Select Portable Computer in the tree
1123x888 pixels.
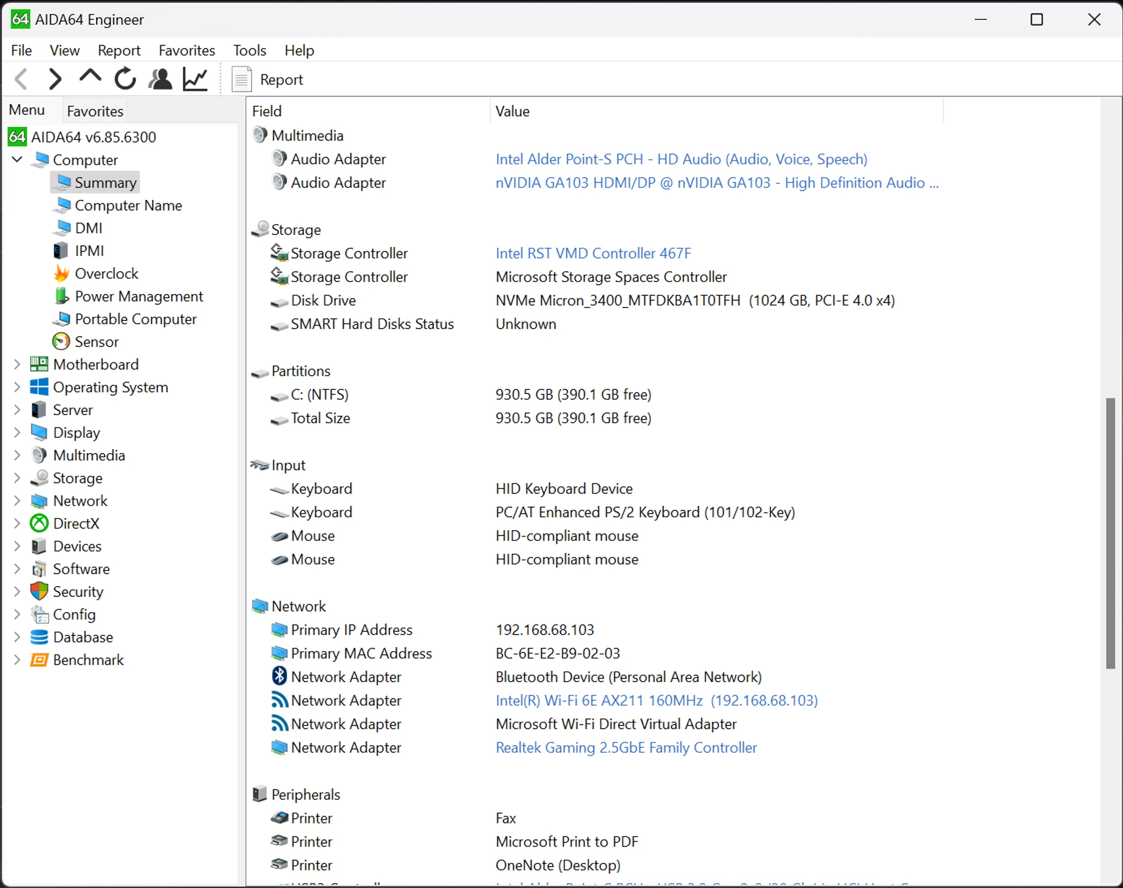coord(136,319)
